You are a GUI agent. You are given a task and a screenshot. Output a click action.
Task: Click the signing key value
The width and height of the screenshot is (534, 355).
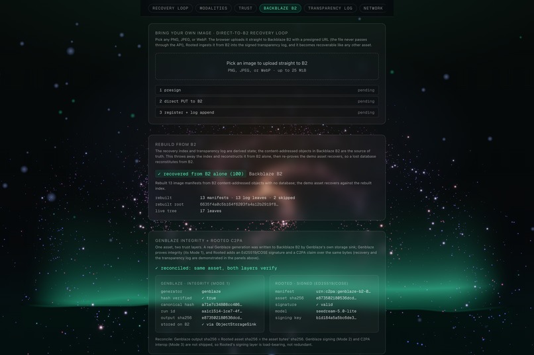tap(336, 318)
